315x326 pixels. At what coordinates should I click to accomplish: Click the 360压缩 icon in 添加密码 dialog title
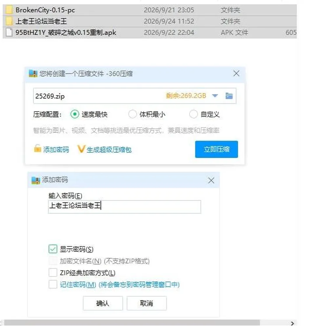coord(36,180)
